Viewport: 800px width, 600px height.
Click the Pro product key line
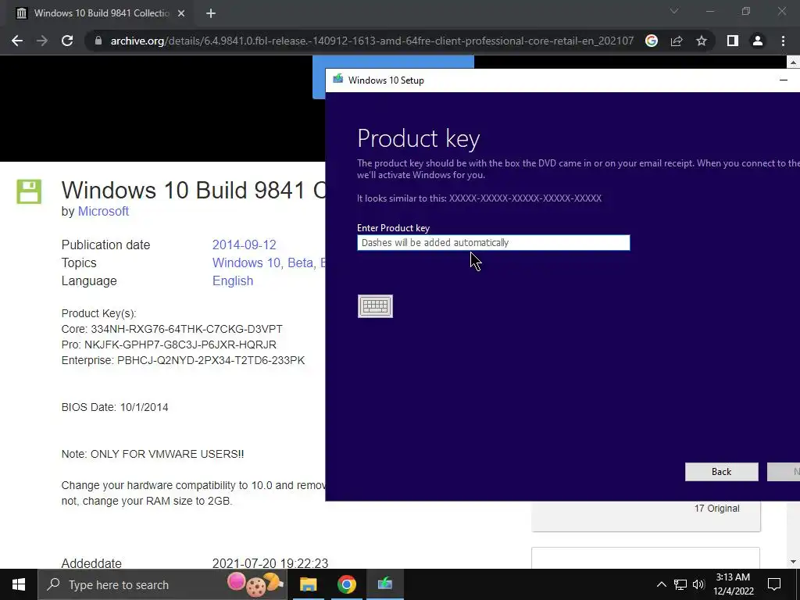coord(169,345)
